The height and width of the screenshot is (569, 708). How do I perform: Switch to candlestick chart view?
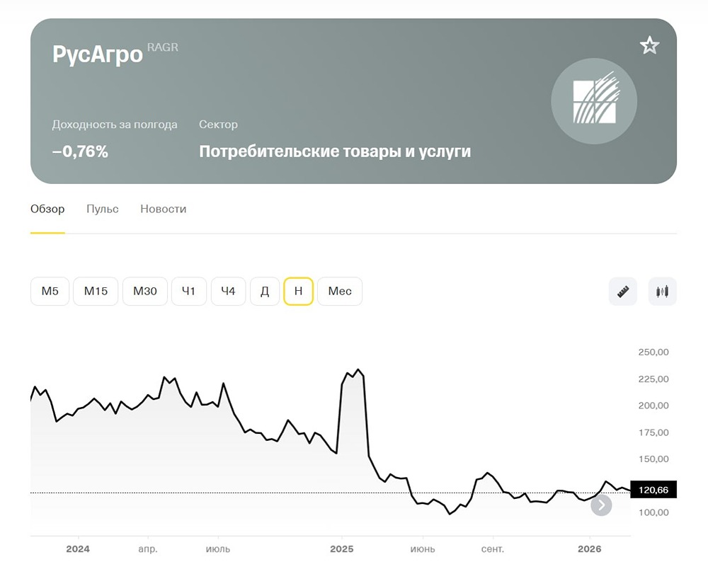tap(662, 291)
